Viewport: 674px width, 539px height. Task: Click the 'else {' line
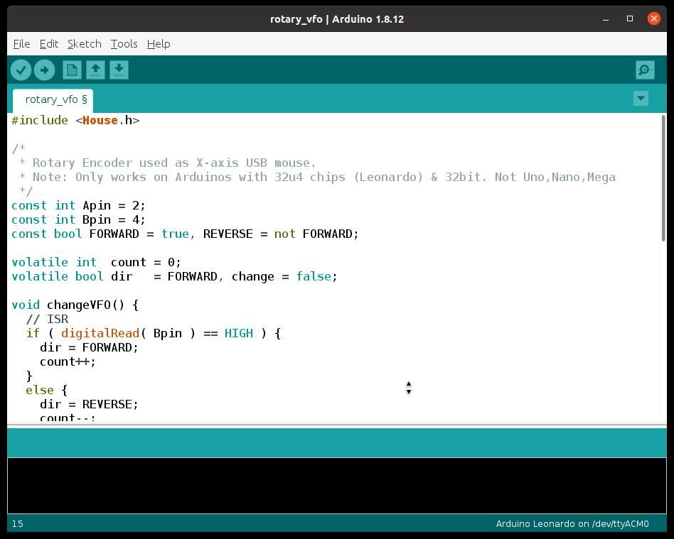[x=46, y=390]
